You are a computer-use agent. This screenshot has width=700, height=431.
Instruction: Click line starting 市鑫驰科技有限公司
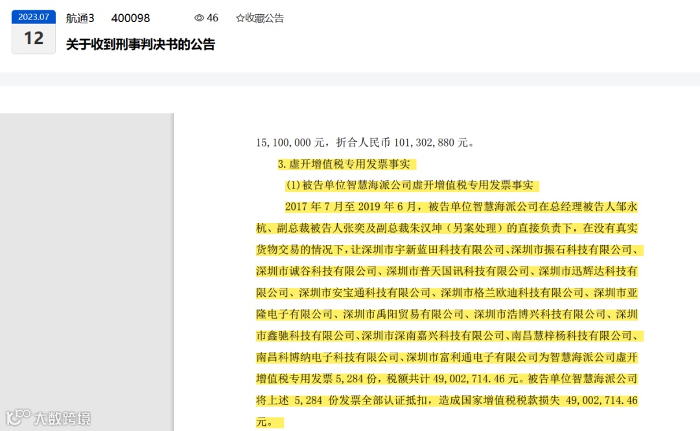[450, 336]
